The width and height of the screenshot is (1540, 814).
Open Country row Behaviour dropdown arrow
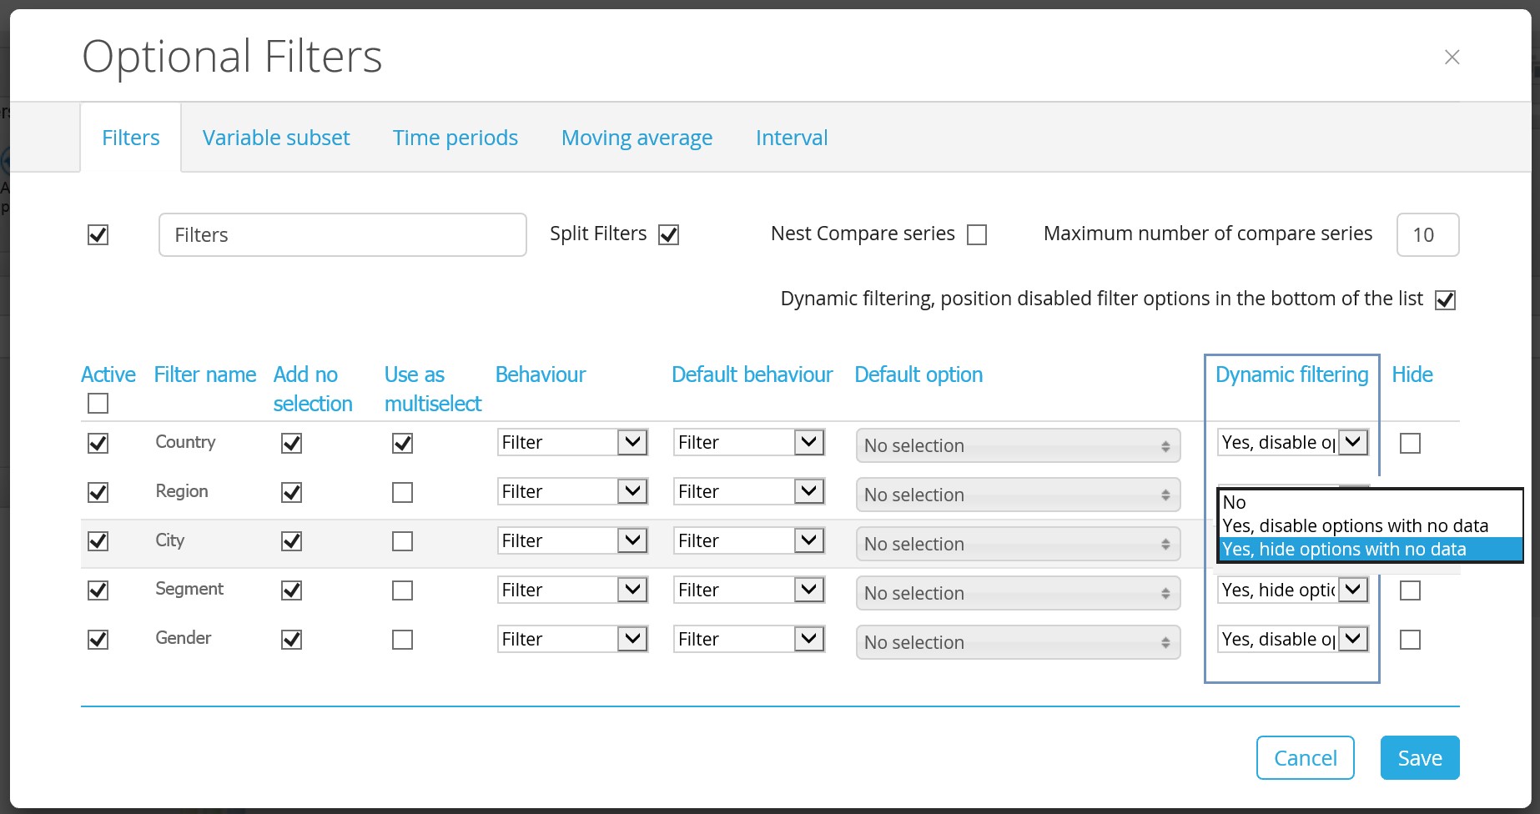coord(632,442)
